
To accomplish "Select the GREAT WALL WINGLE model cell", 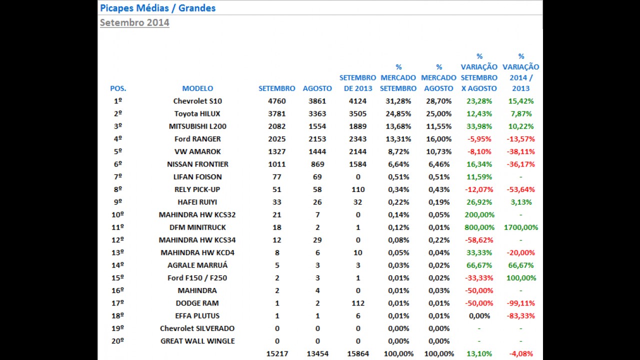I will pos(197,341).
